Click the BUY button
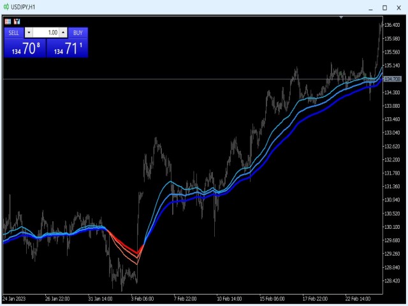 point(78,33)
